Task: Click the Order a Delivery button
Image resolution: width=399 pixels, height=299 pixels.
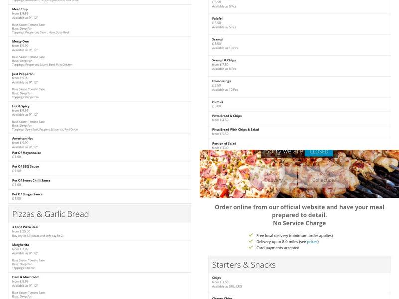Action: pos(273,177)
